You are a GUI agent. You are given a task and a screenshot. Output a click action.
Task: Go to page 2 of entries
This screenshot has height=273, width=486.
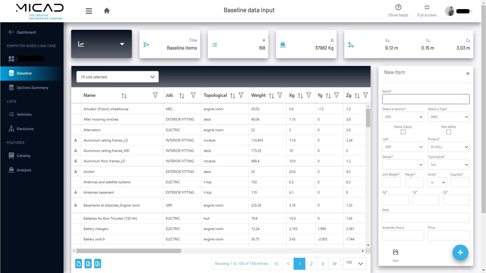(x=311, y=264)
